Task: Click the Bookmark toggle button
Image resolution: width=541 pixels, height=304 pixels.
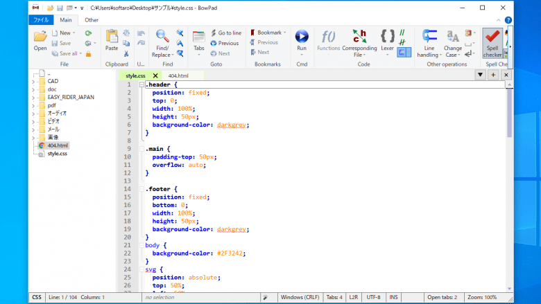Action: coord(266,33)
